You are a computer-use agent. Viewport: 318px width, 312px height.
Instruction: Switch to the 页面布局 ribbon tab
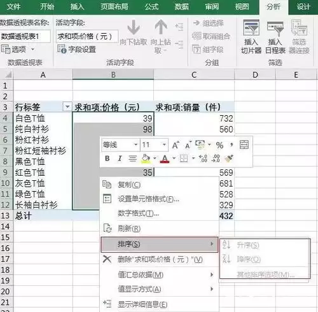coord(114,7)
